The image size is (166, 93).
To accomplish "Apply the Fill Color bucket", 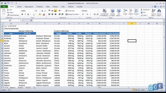I will tap(39, 14).
